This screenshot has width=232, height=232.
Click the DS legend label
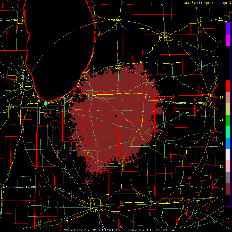[221, 155]
